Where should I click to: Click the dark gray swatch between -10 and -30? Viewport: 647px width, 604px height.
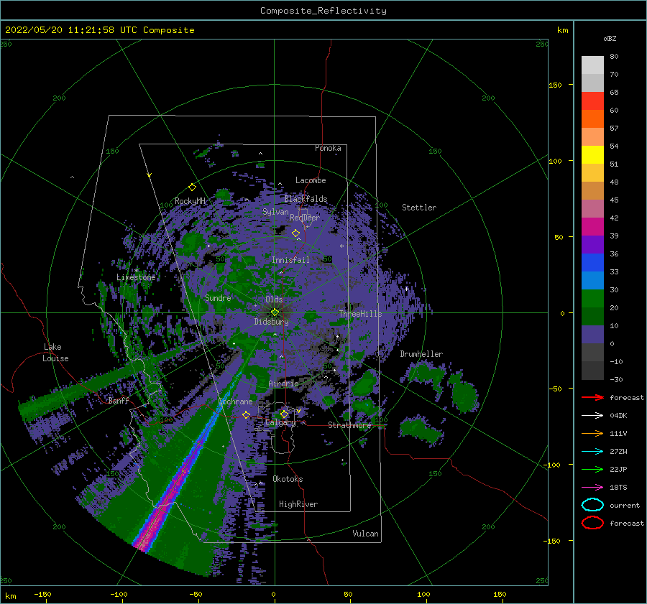(592, 371)
